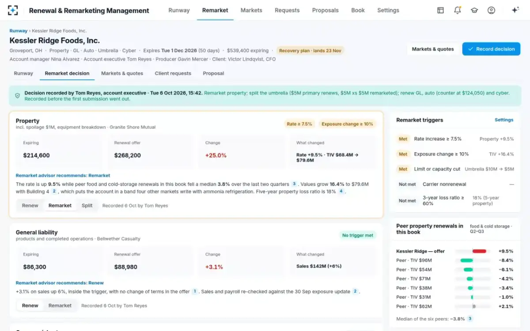Click Limit or capacity cut trigger row
This screenshot has width=530, height=331.
point(455,169)
